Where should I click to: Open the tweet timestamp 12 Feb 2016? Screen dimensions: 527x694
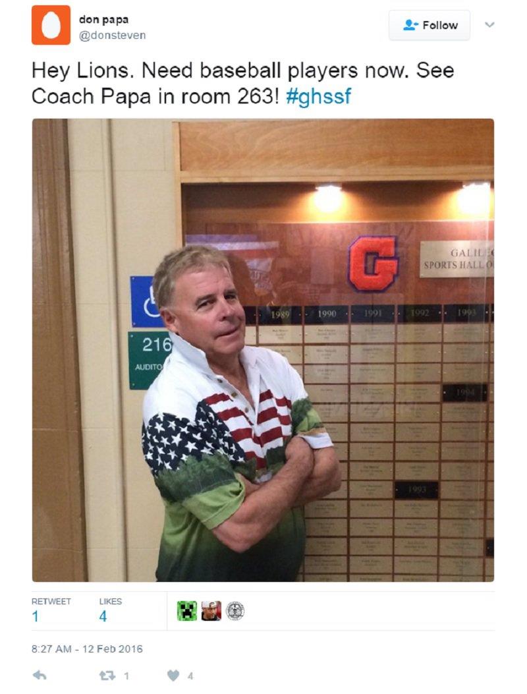point(87,649)
